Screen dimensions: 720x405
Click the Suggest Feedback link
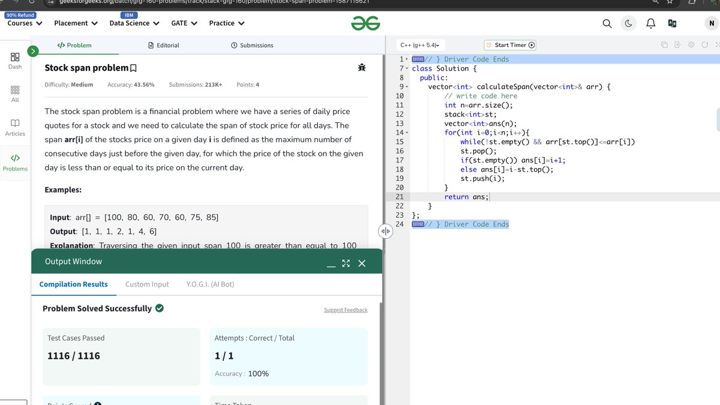point(346,310)
